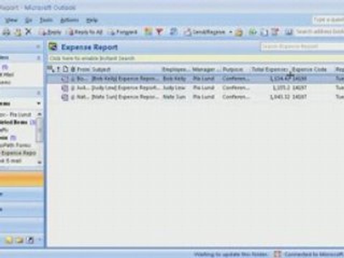Sort by the Employee column header
Viewport: 344px width, 258px height.
[176, 70]
